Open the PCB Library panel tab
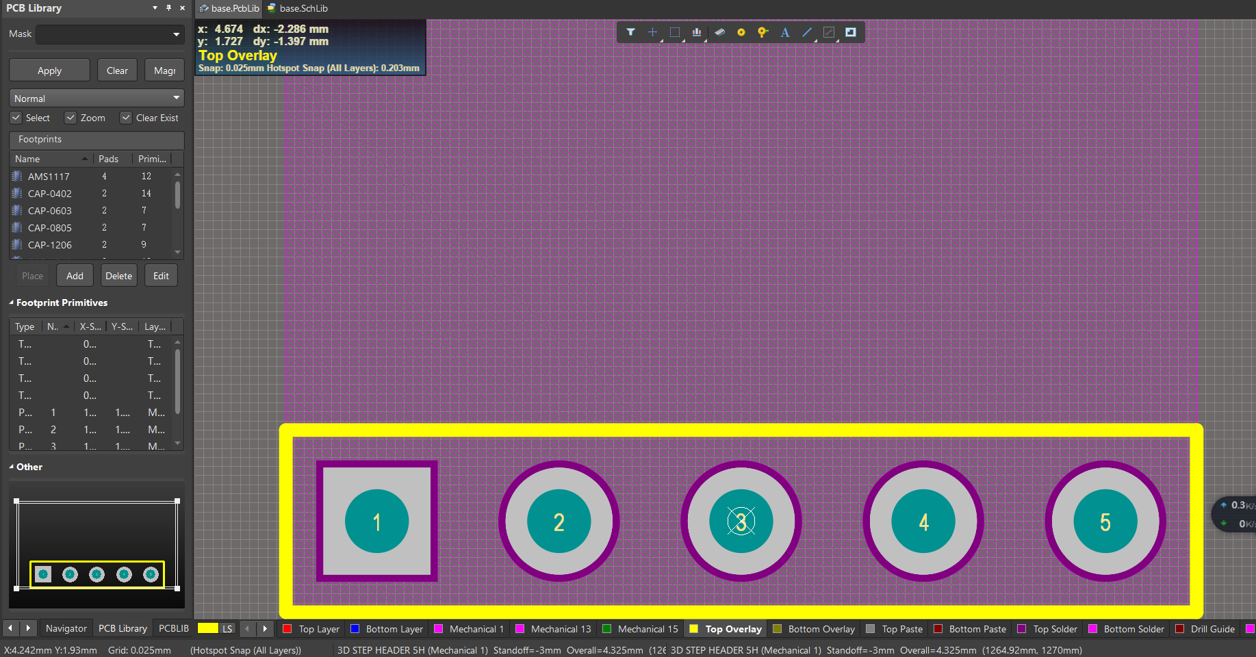1256x657 pixels. [123, 628]
